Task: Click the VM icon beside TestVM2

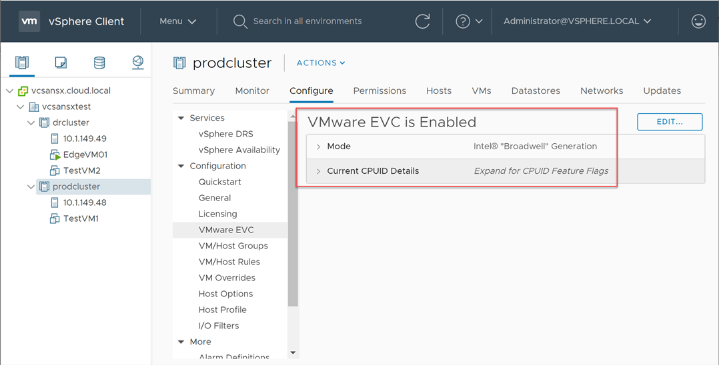Action: [55, 171]
